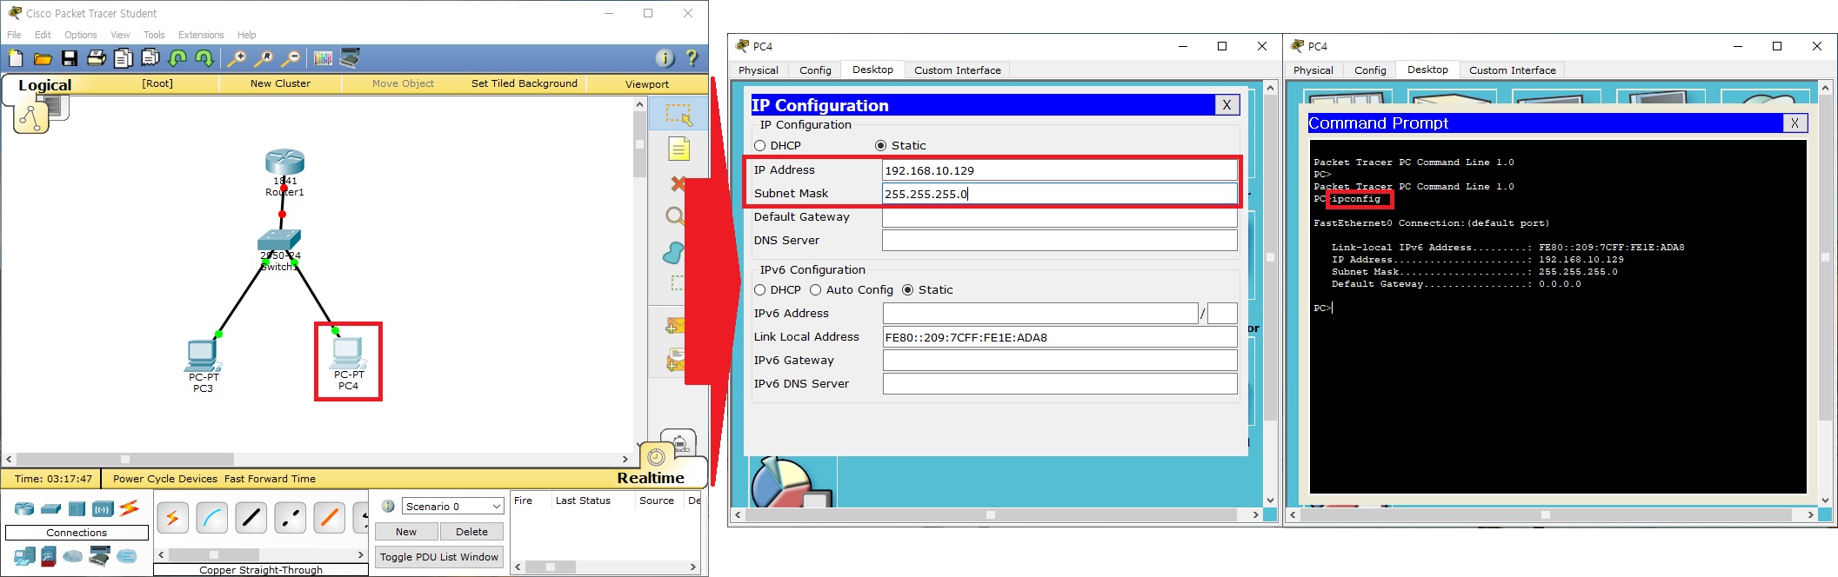This screenshot has width=1838, height=577.
Task: Click the DNS Server input field
Action: pos(1059,241)
